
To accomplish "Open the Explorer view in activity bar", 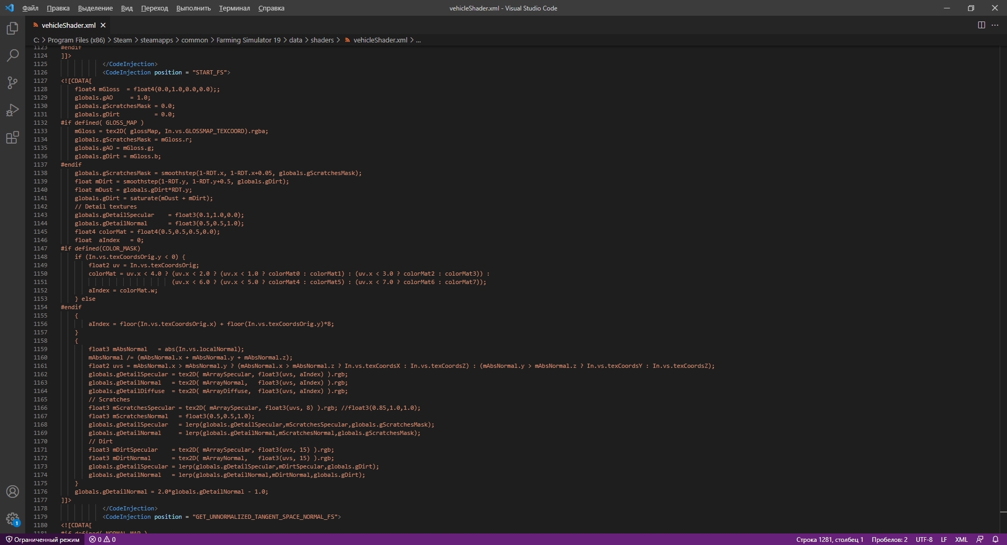I will (13, 28).
